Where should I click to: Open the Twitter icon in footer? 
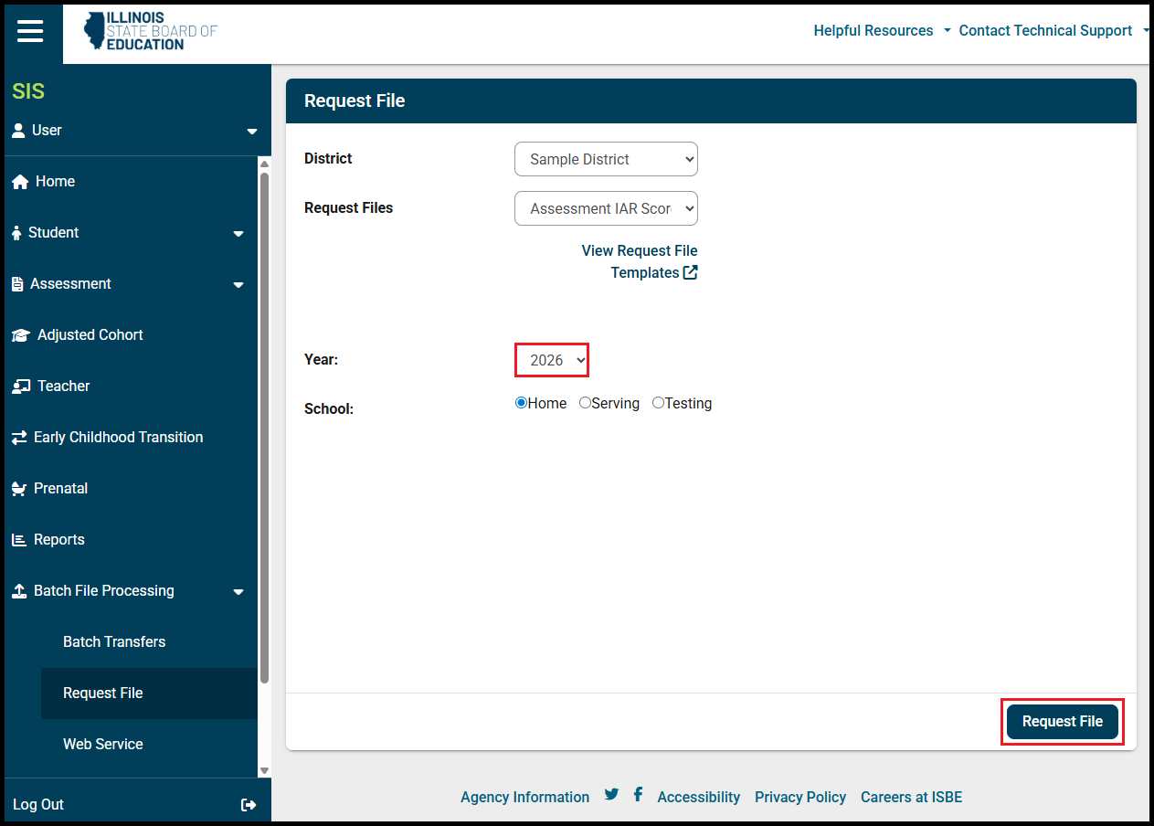point(611,794)
